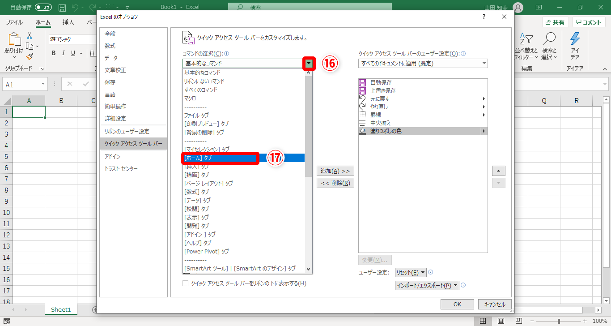Open the clipboard group dialog launcher
This screenshot has width=611, height=326.
coord(41,69)
